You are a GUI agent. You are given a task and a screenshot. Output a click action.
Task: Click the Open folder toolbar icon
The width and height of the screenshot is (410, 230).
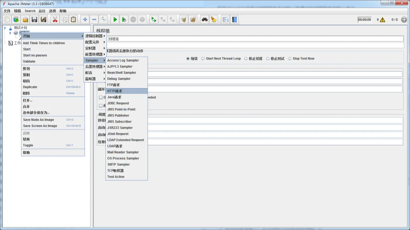point(25,20)
